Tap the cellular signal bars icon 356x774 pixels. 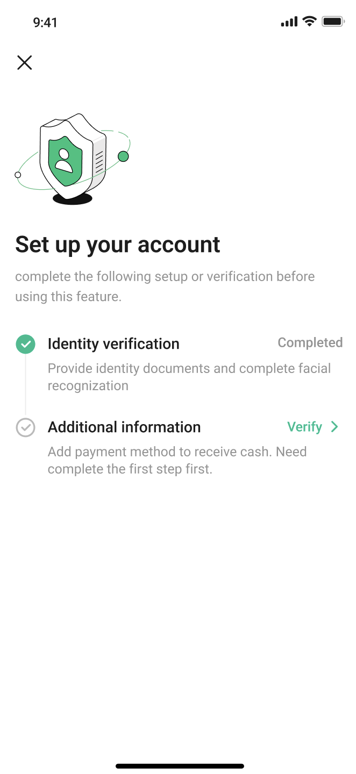click(289, 22)
